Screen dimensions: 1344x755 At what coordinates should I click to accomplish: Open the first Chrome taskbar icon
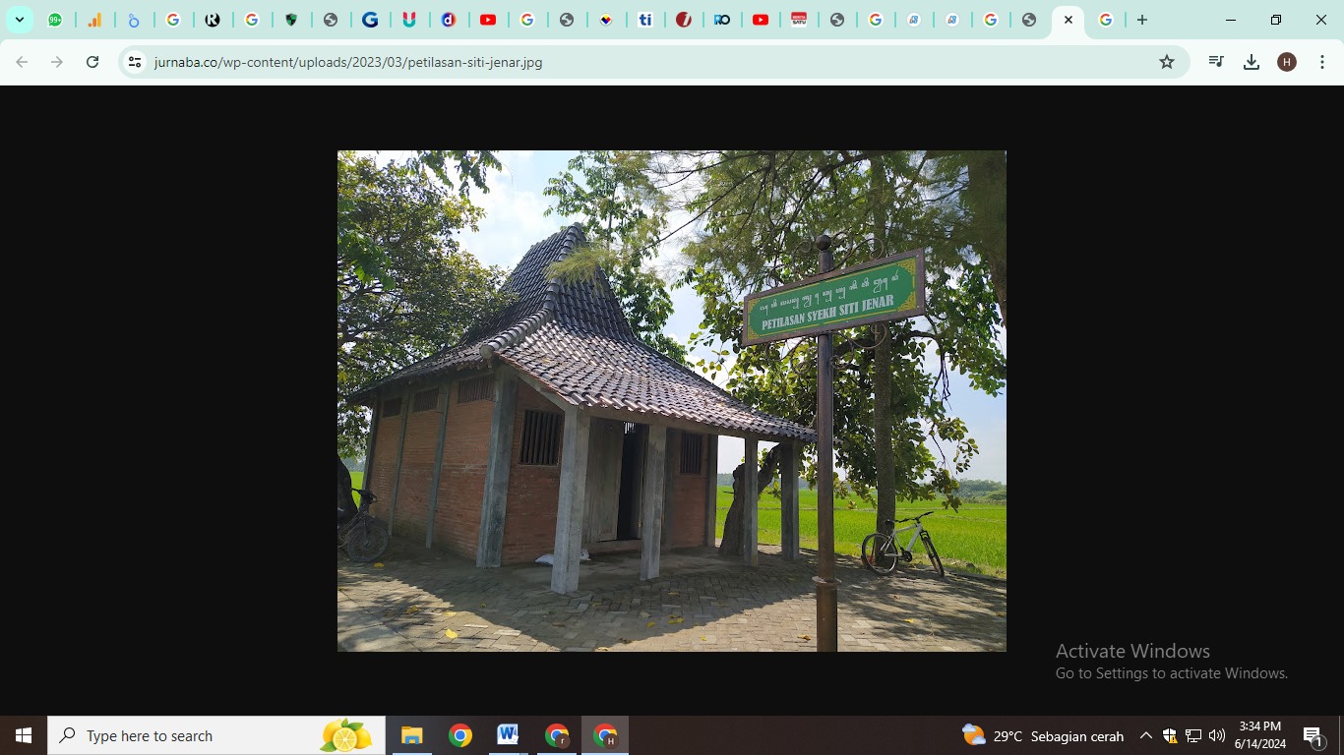click(459, 735)
